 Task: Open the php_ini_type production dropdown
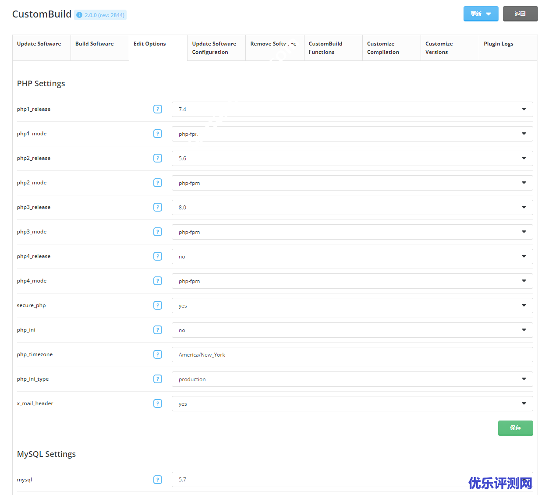[352, 379]
